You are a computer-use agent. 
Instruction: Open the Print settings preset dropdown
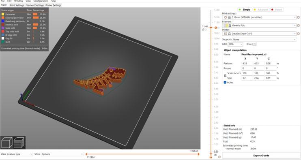(x=259, y=17)
